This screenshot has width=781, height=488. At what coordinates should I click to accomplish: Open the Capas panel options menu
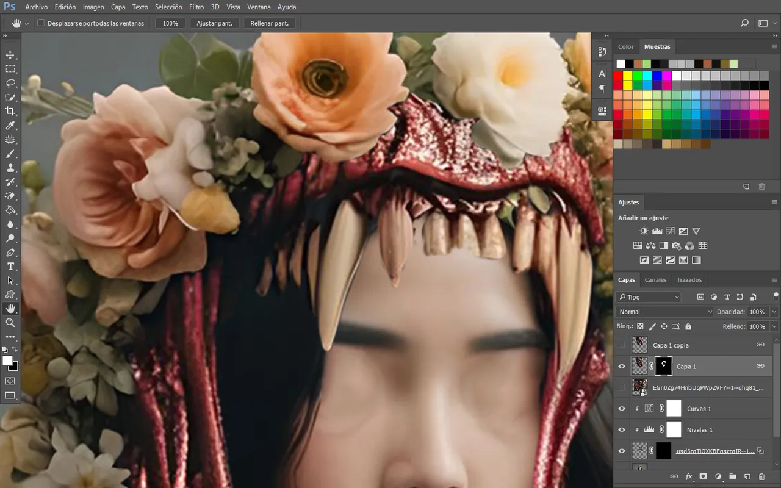(774, 280)
